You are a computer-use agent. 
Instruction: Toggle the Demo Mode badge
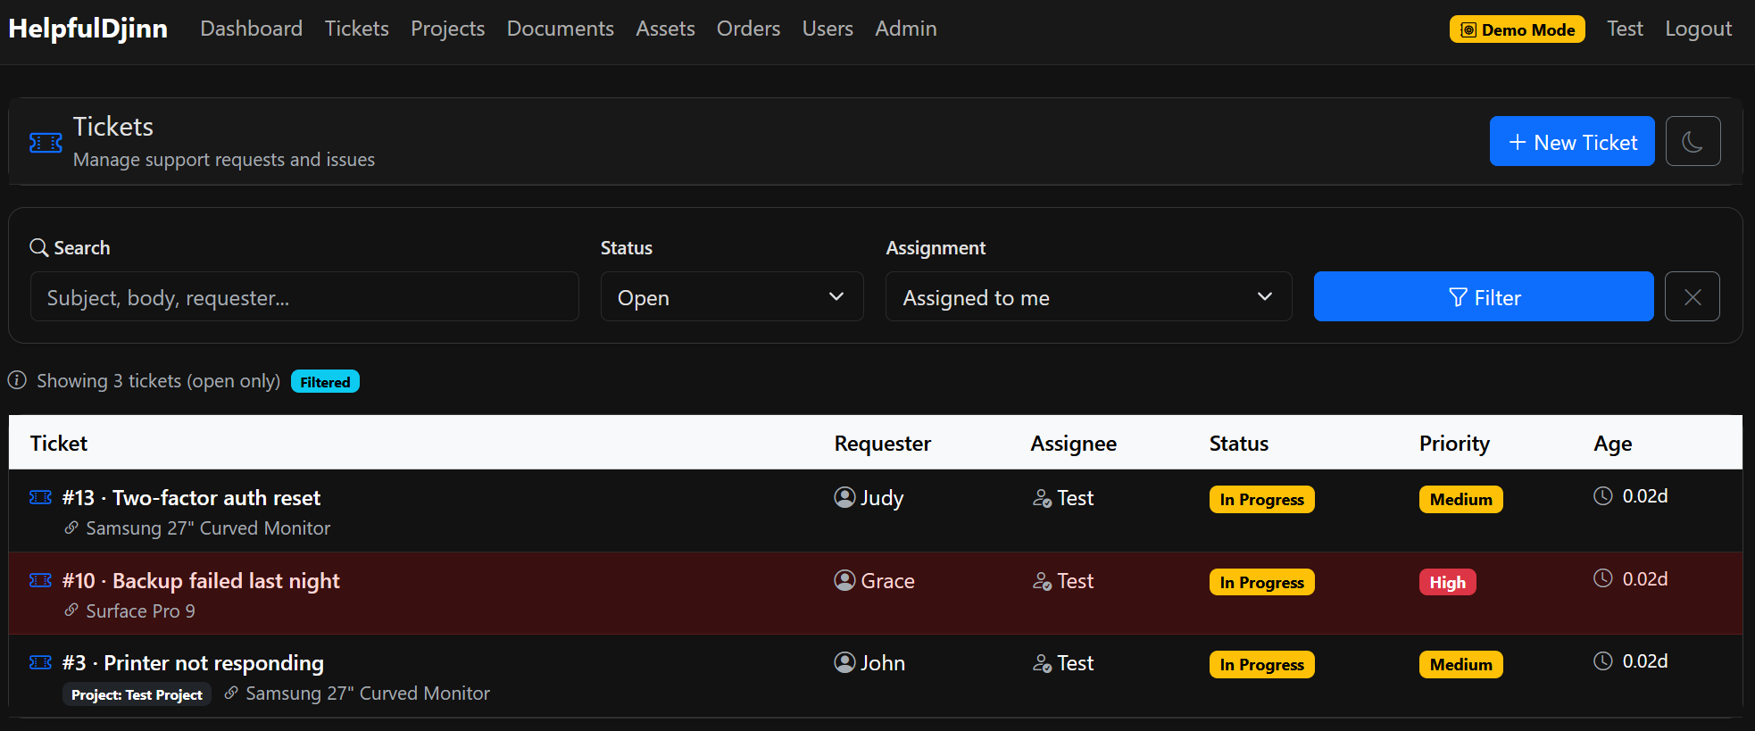[x=1518, y=29]
